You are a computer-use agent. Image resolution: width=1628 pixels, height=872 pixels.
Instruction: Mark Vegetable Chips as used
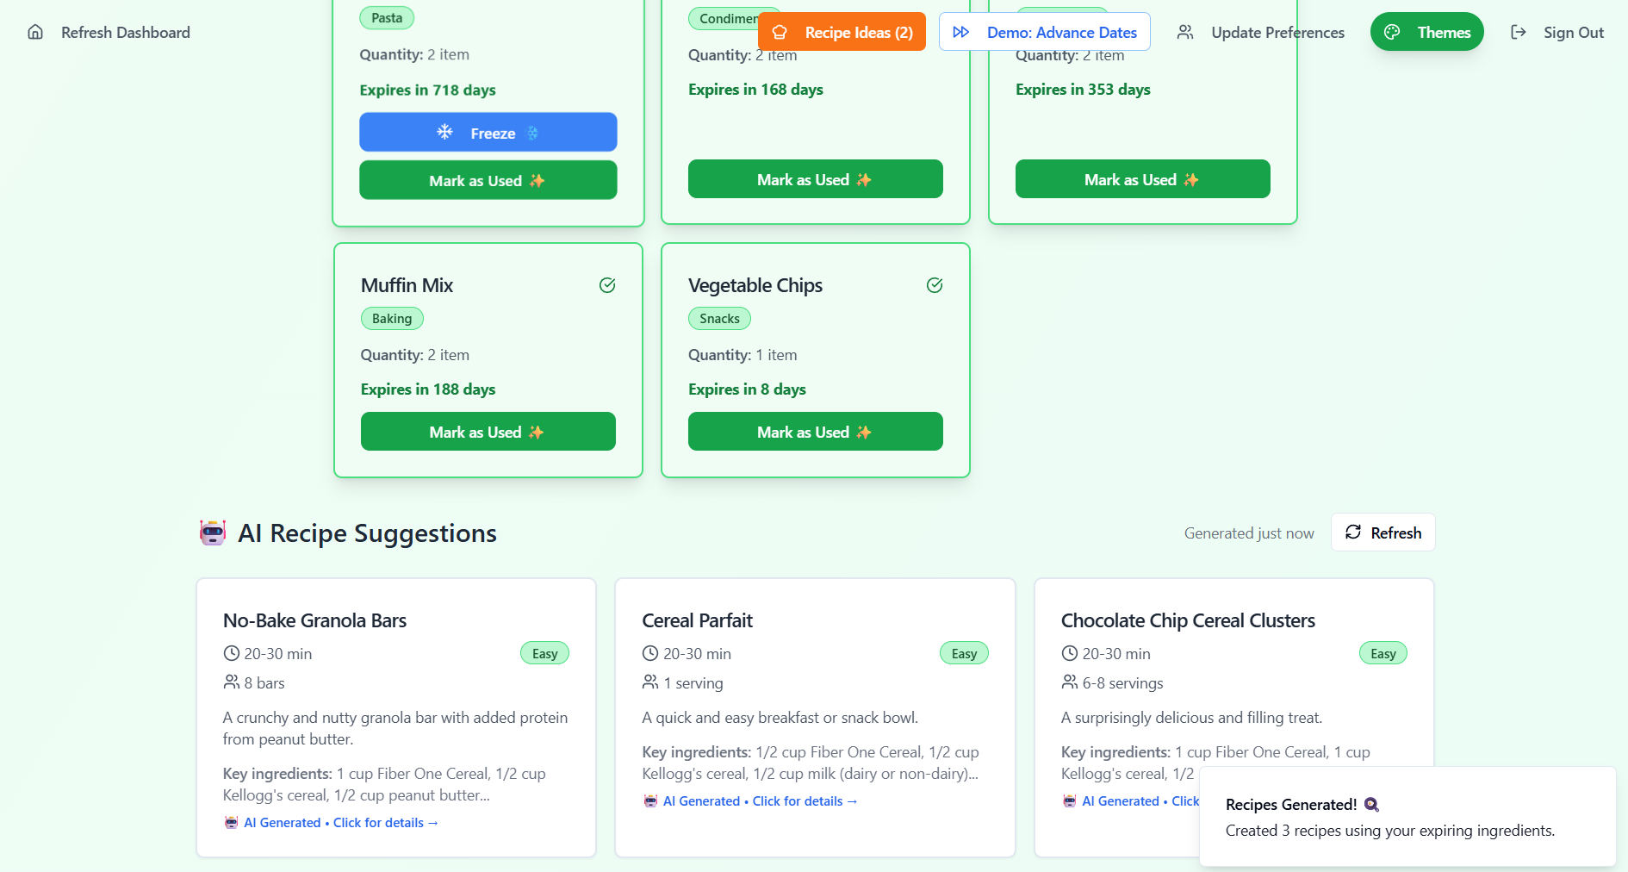click(815, 432)
